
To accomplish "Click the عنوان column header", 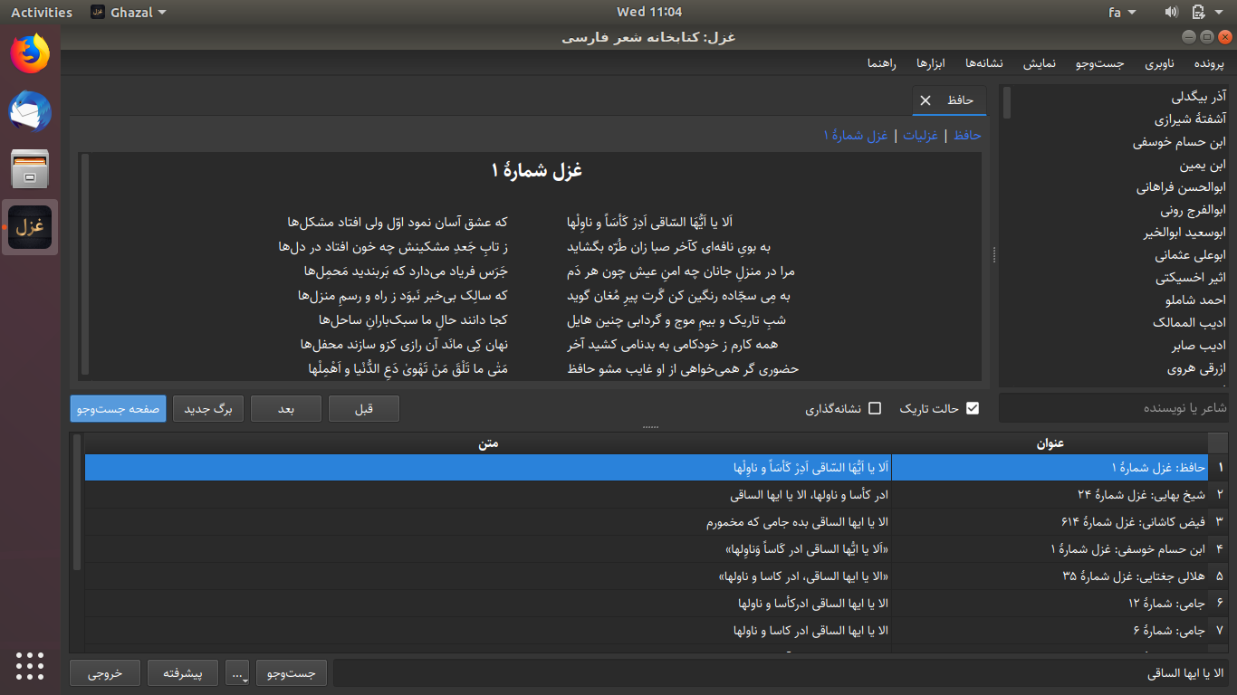I will tap(1050, 443).
